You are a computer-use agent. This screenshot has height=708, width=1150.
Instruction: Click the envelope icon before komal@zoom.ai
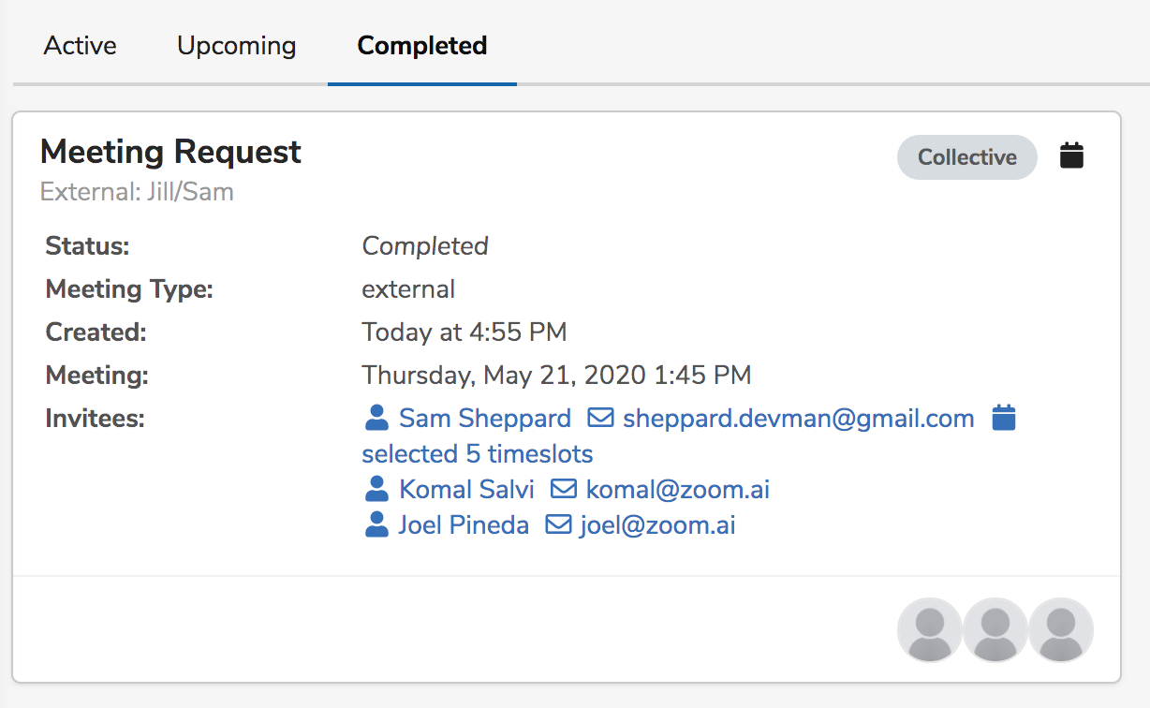click(564, 489)
